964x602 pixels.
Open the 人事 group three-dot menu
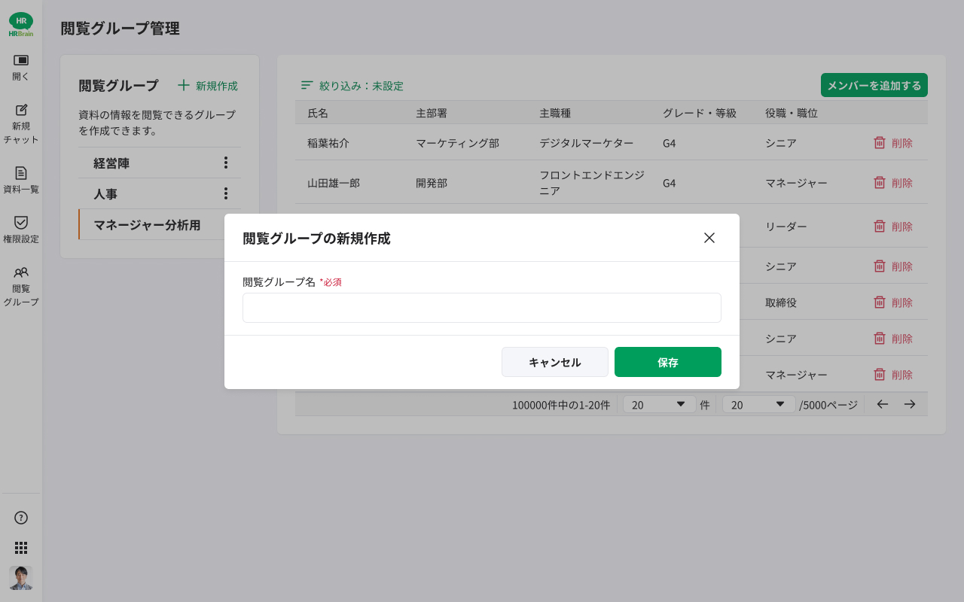(x=225, y=193)
